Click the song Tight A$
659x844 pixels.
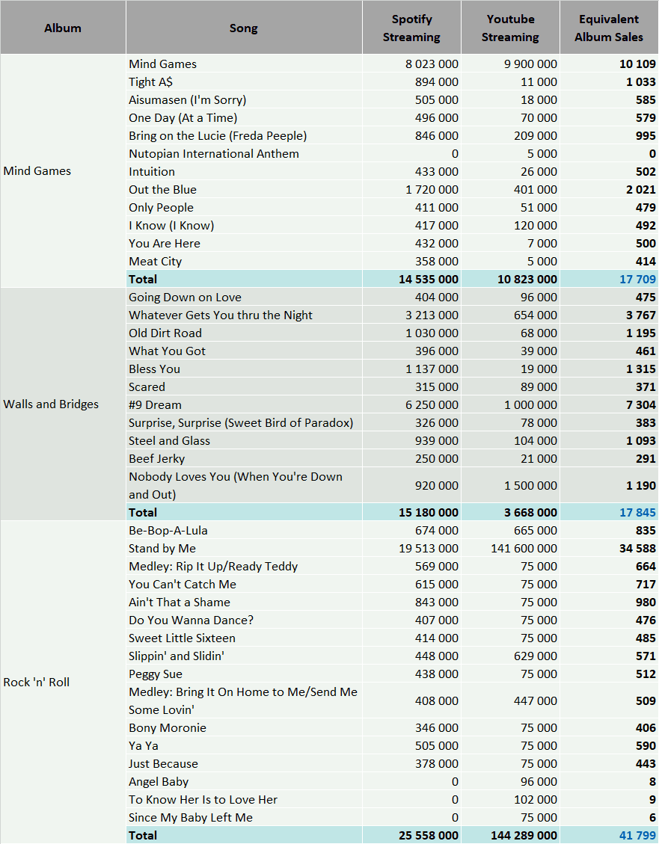(244, 81)
